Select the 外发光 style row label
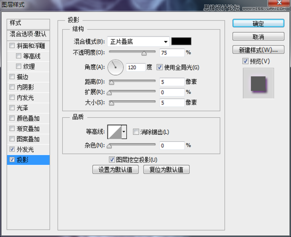The height and width of the screenshot is (237, 291). tap(25, 149)
